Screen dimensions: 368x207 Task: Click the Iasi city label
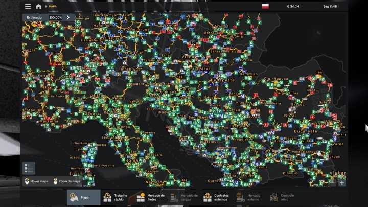tap(320, 72)
